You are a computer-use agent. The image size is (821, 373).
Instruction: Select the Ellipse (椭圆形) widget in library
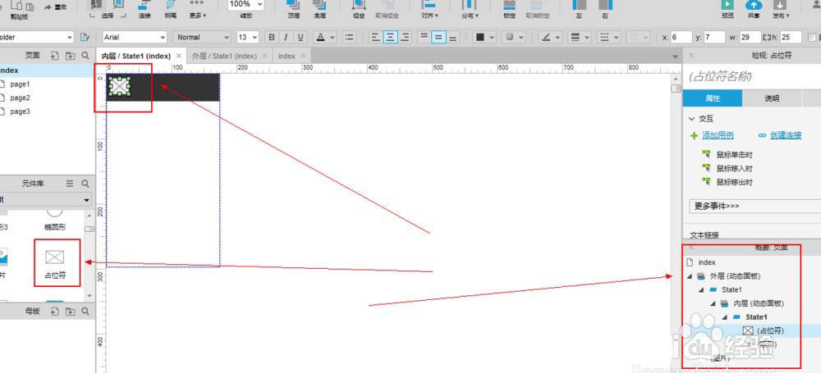tap(55, 219)
